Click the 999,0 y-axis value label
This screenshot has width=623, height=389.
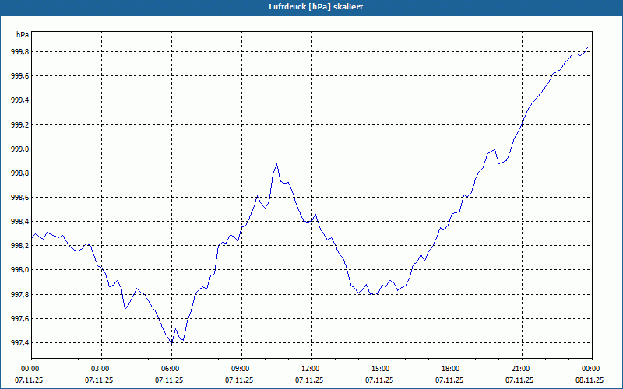pyautogui.click(x=17, y=149)
